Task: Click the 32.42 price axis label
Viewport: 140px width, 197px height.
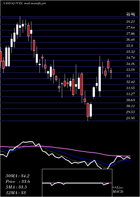Action: tap(130, 82)
